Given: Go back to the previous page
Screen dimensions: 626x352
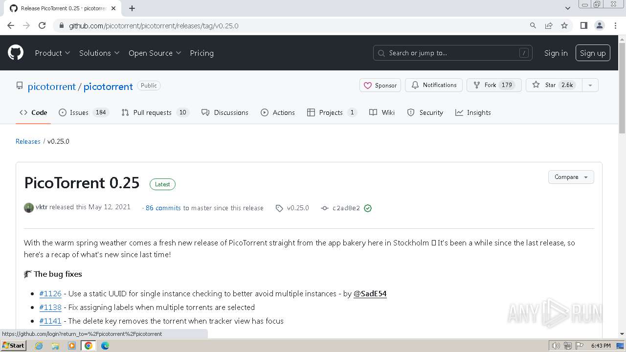Looking at the screenshot, I should click(x=11, y=25).
